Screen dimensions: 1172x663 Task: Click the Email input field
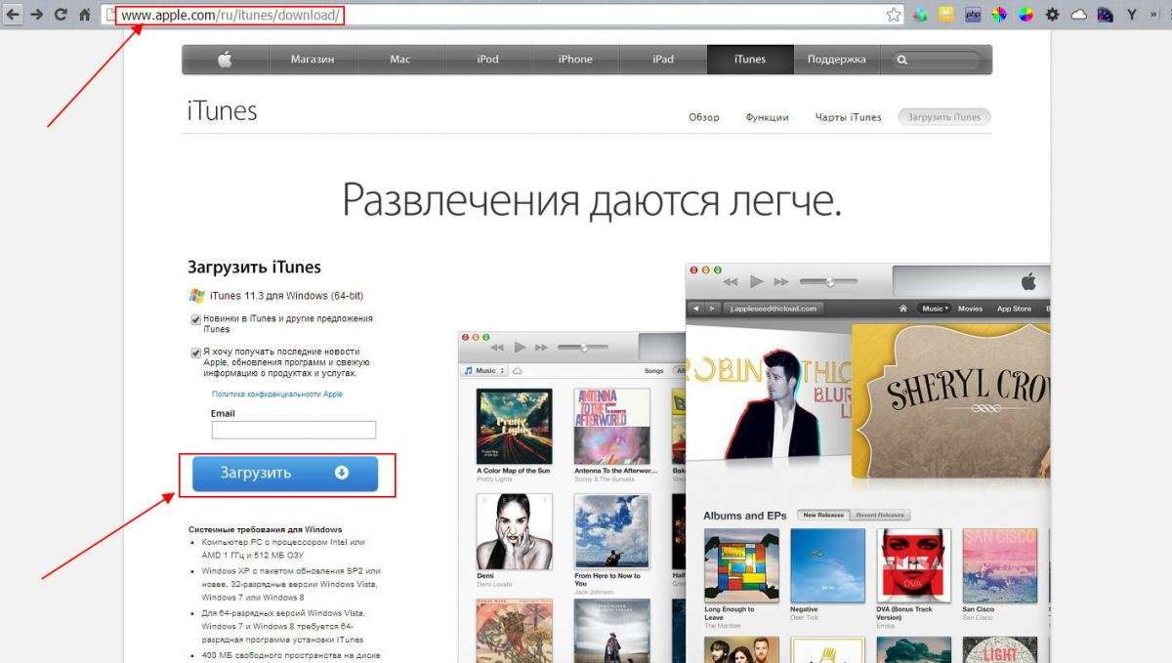pyautogui.click(x=294, y=430)
